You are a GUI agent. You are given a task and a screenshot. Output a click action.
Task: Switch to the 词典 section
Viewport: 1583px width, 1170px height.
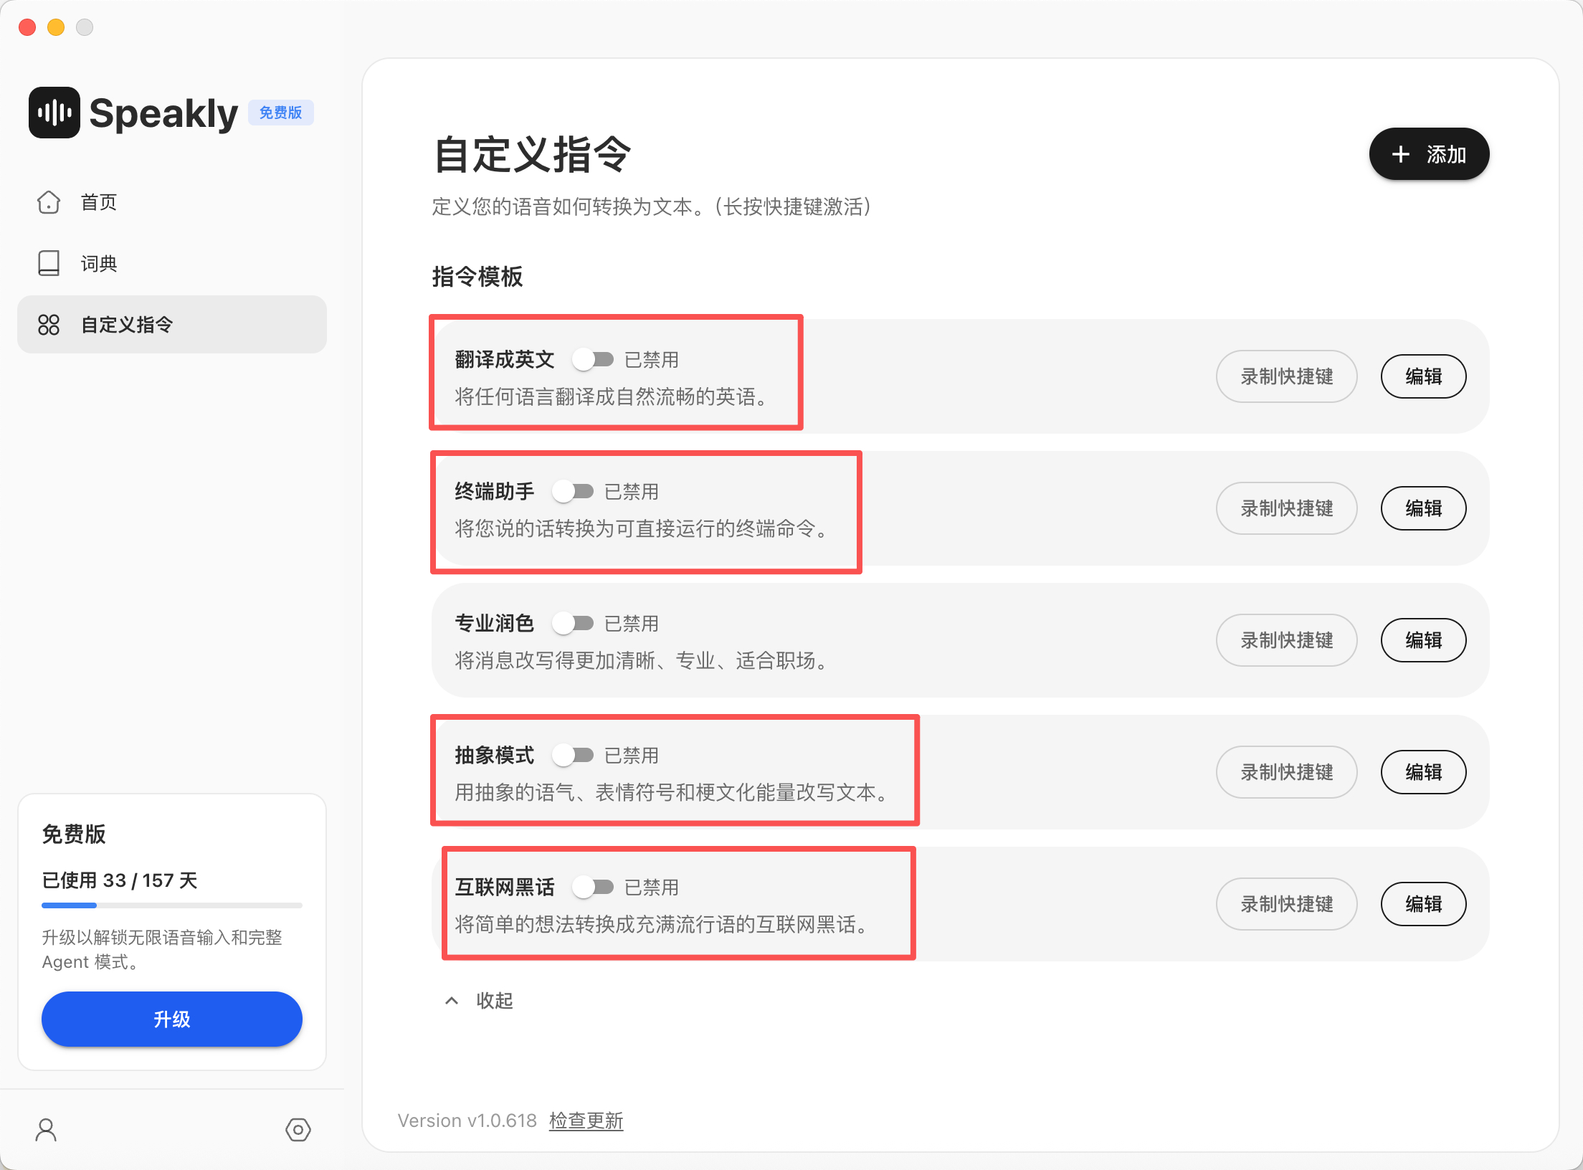[x=99, y=263]
